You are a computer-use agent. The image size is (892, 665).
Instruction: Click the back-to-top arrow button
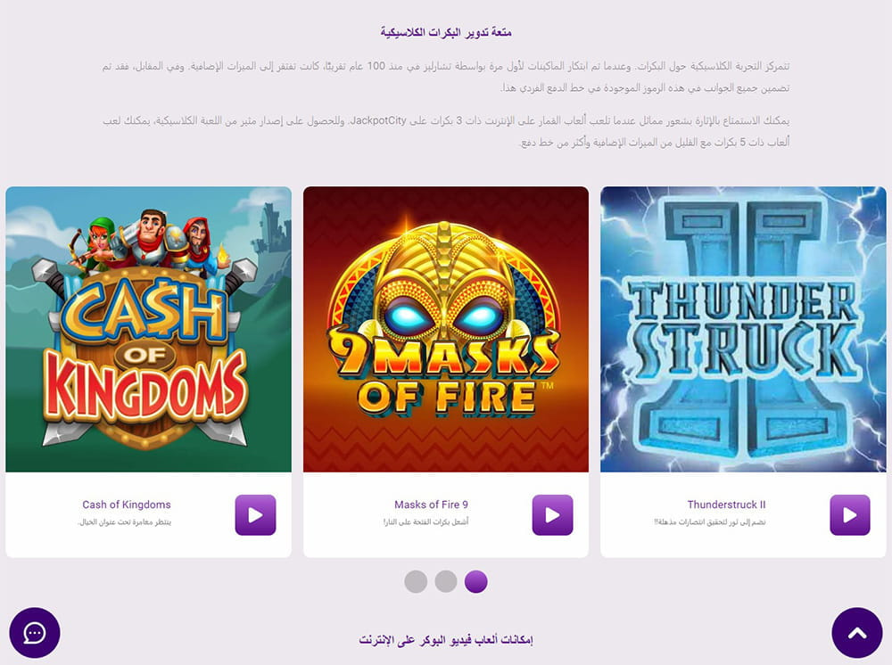[857, 633]
